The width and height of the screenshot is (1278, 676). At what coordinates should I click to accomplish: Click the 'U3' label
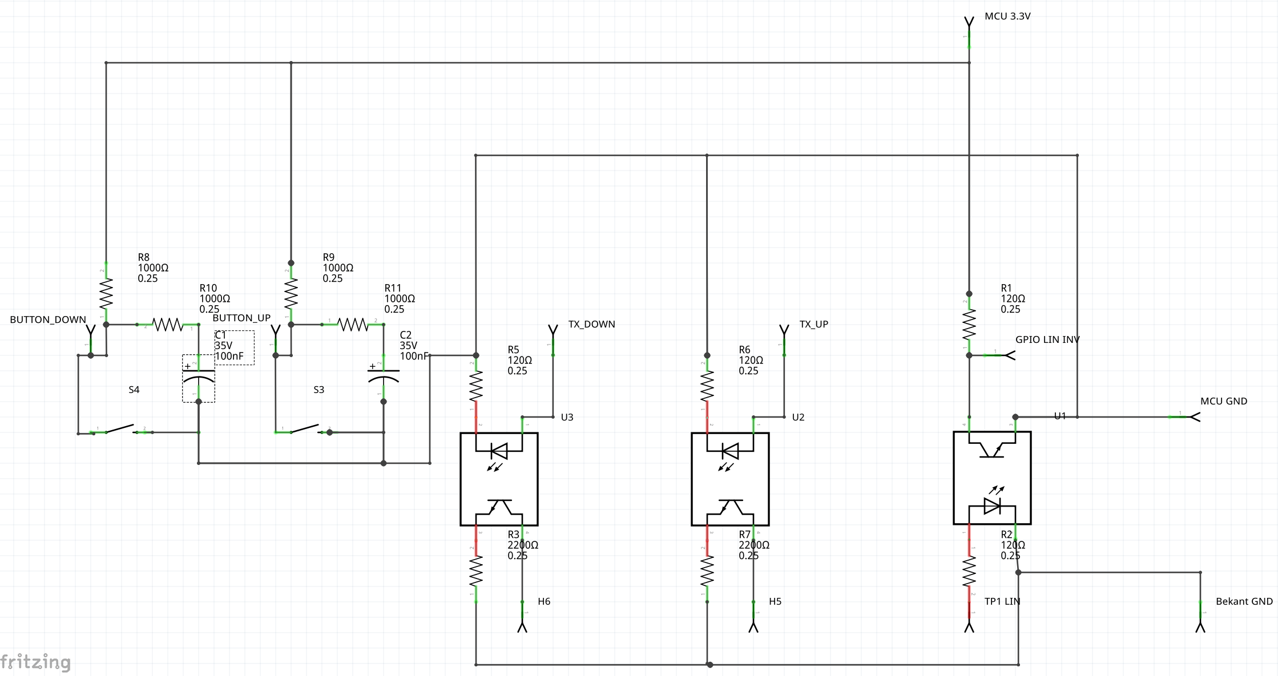tap(567, 418)
